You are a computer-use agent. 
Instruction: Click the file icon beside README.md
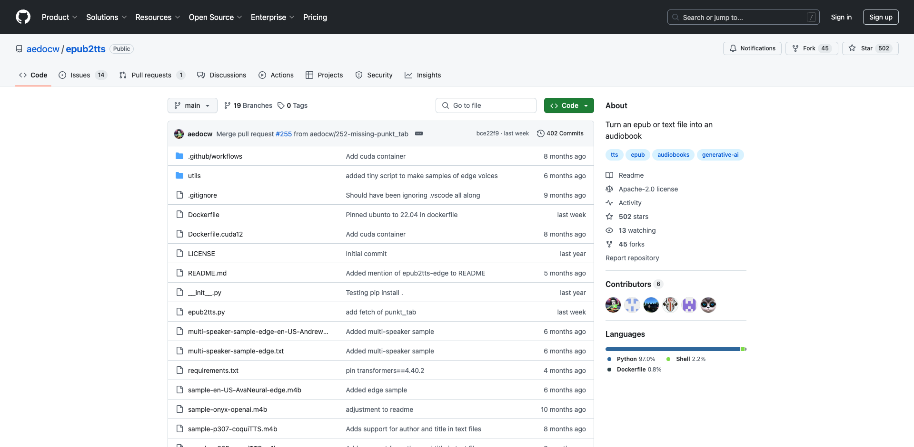point(179,273)
